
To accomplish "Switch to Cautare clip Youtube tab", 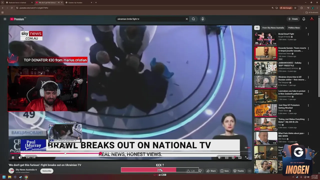I will coord(79,2).
